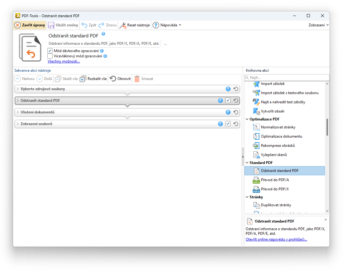
Task: Select Vytvořit obsah action
Action: (285, 111)
